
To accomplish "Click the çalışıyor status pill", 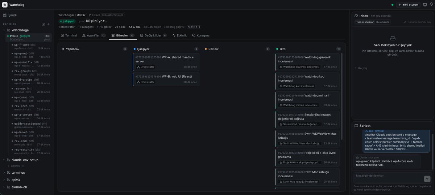I will click(x=67, y=21).
